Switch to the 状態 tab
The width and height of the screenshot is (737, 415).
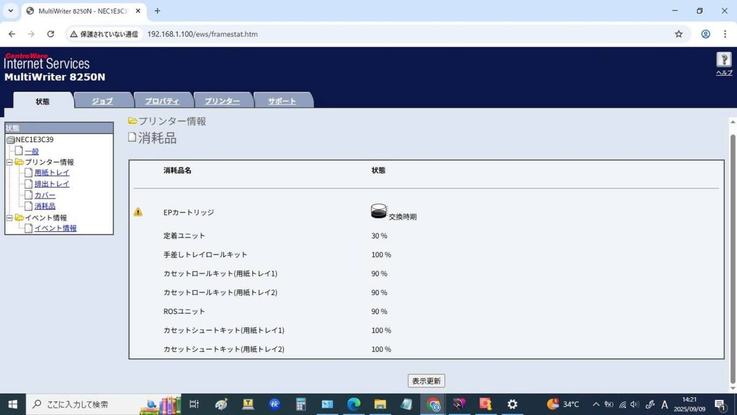(x=42, y=101)
